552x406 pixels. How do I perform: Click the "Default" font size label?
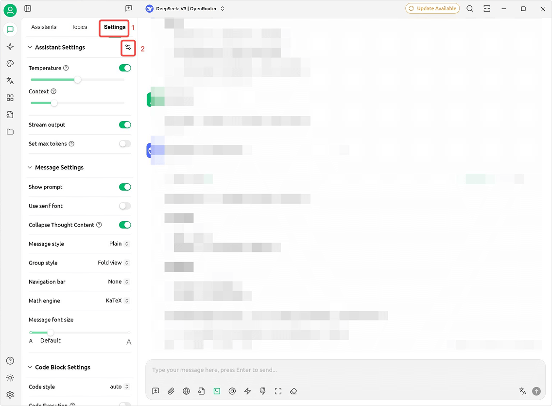tap(51, 340)
